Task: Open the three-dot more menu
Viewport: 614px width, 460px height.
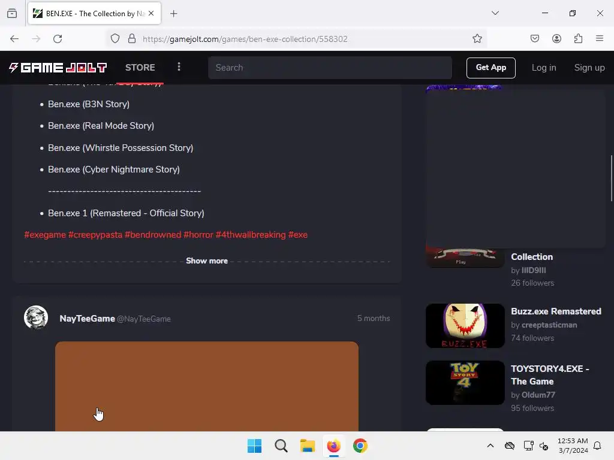Action: coord(179,67)
